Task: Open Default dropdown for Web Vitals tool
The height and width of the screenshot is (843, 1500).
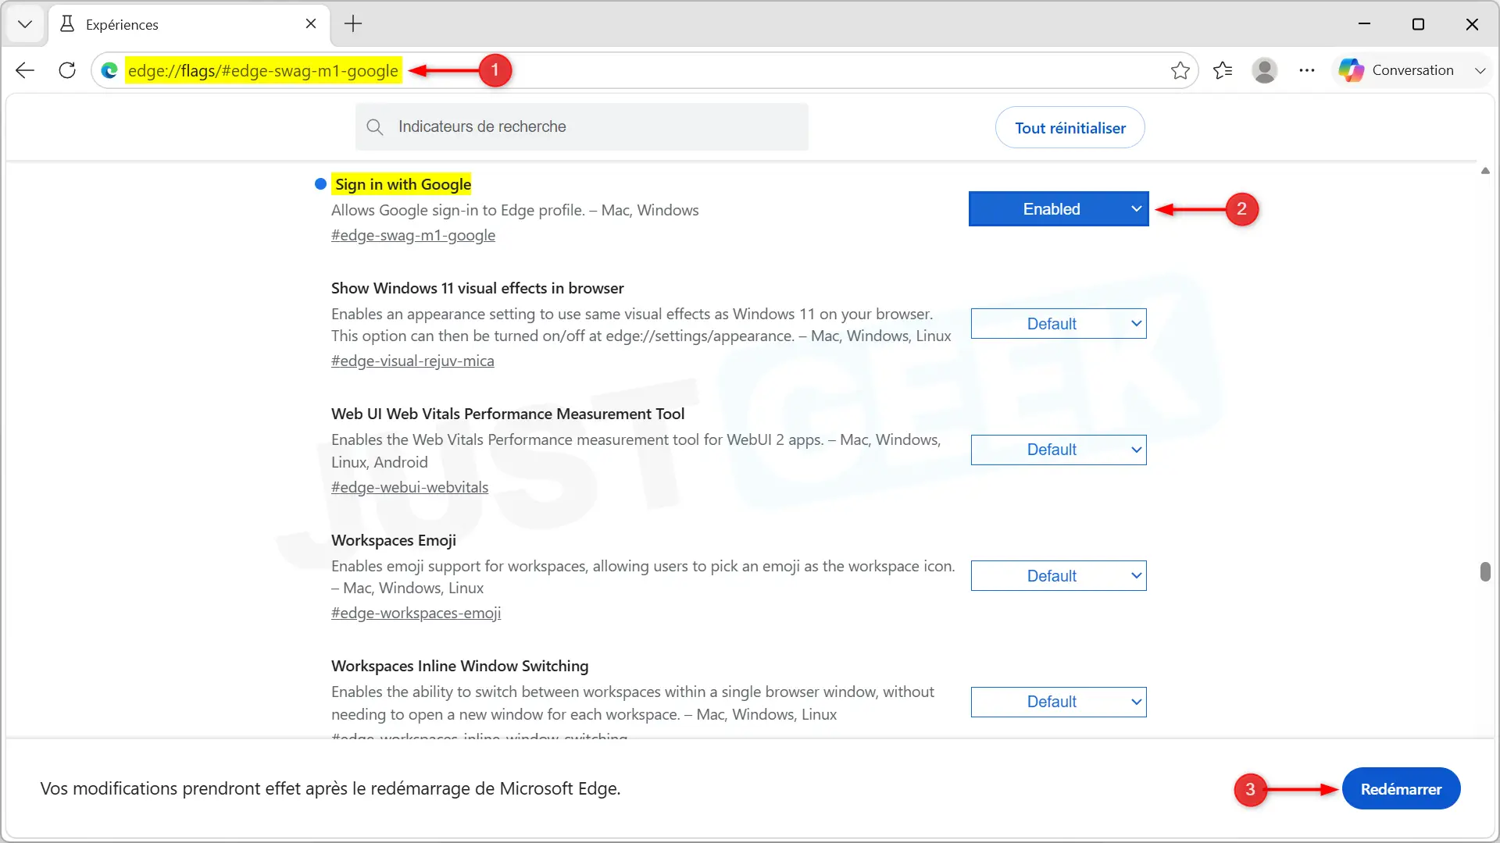Action: tap(1059, 450)
